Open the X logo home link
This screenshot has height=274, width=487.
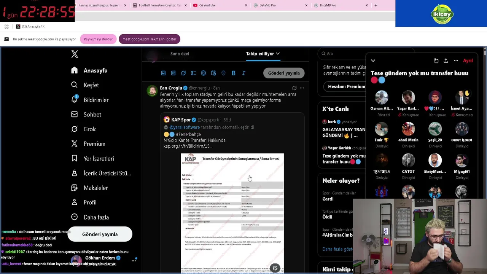(75, 54)
